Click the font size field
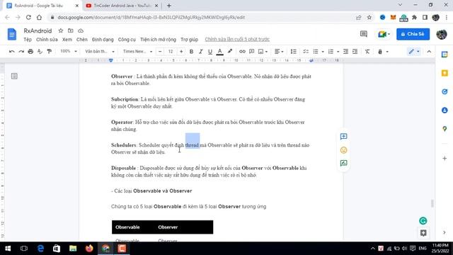 pyautogui.click(x=171, y=52)
